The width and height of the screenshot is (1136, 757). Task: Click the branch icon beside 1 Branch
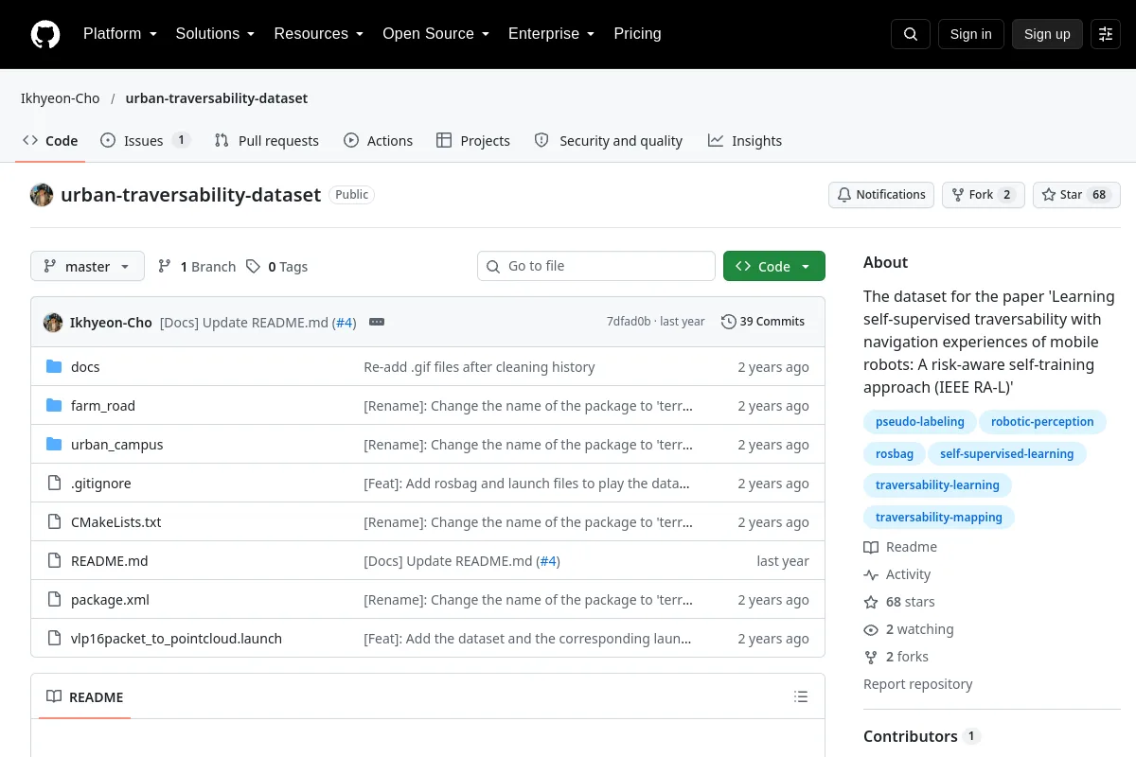tap(165, 267)
